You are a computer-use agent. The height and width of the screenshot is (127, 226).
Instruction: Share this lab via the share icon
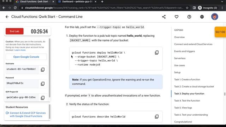[164, 17]
